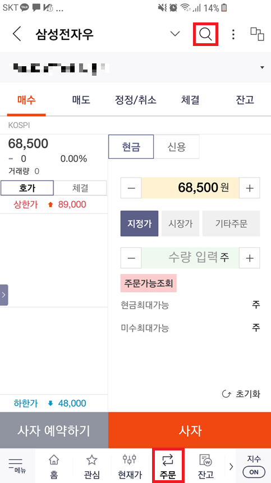Tap the current price 68,500
The width and height of the screenshot is (271, 483).
tap(28, 144)
